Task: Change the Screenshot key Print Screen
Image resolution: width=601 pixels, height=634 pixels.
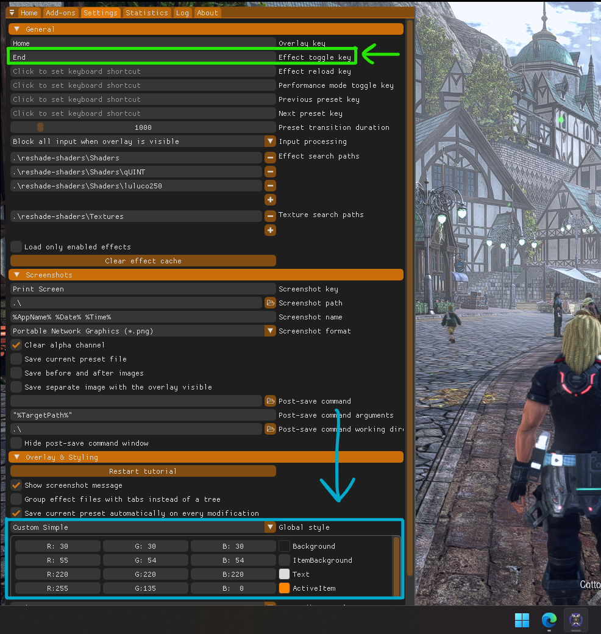Action: coord(143,289)
